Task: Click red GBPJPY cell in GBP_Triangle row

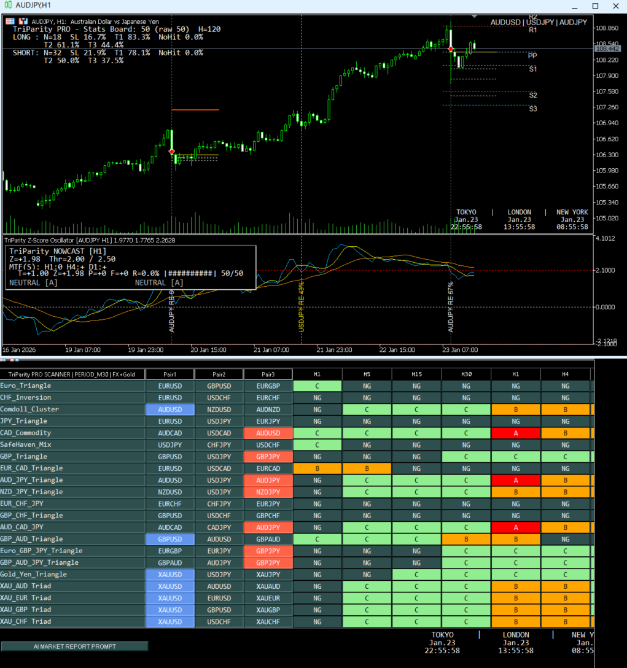Action: (x=268, y=457)
